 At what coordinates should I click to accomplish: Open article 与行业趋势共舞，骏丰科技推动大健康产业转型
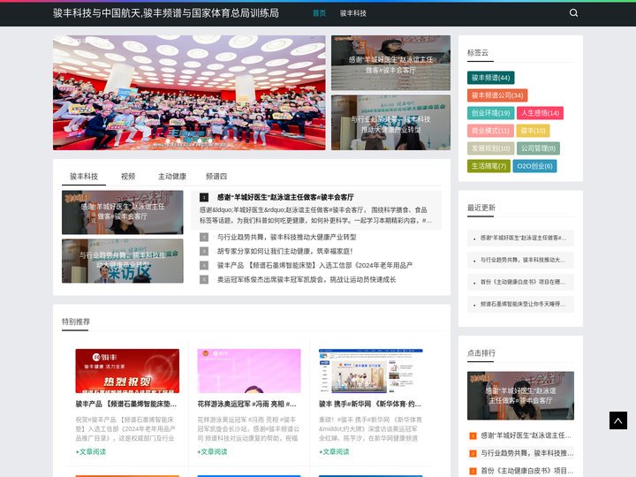(286, 237)
